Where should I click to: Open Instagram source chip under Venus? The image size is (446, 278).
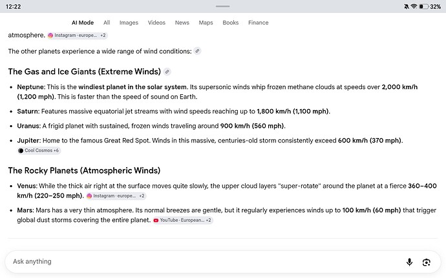[x=116, y=196]
